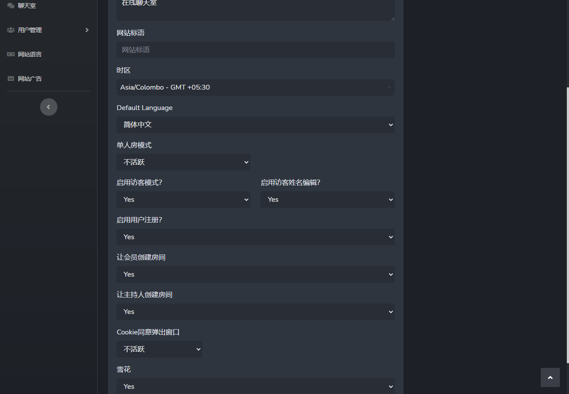Image resolution: width=569 pixels, height=394 pixels.
Task: Click the user management people icon
Action: click(11, 30)
